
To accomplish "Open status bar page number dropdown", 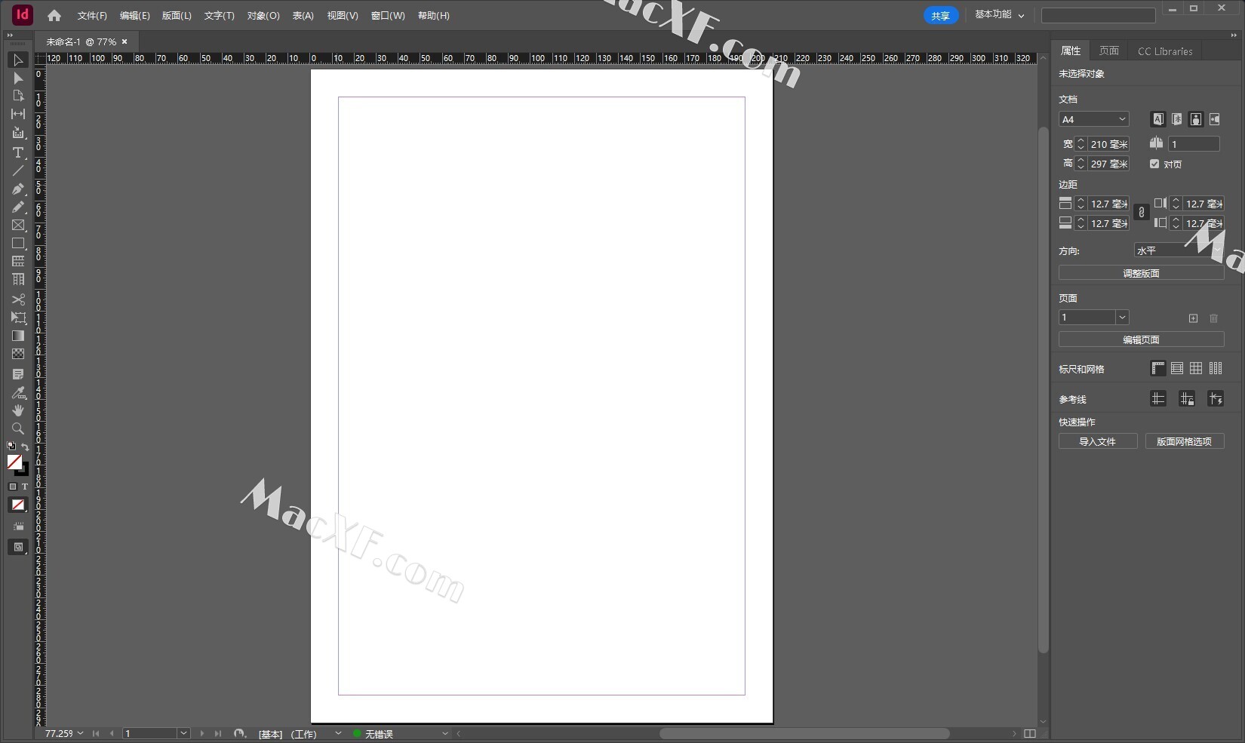I will pos(183,733).
